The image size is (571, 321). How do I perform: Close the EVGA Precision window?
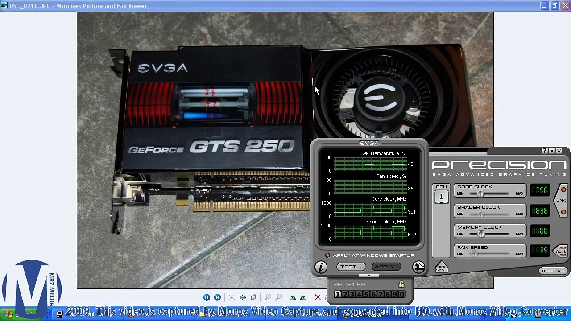coord(559,151)
